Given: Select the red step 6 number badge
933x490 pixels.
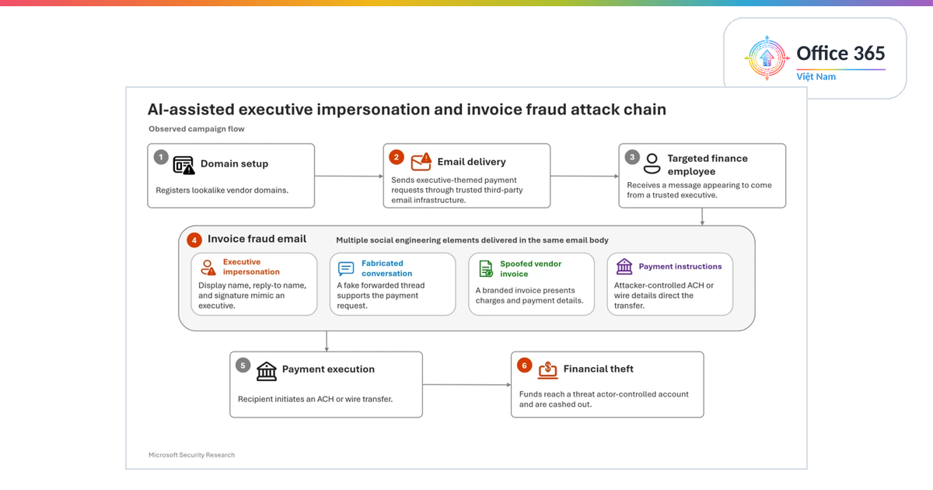Looking at the screenshot, I should [525, 366].
